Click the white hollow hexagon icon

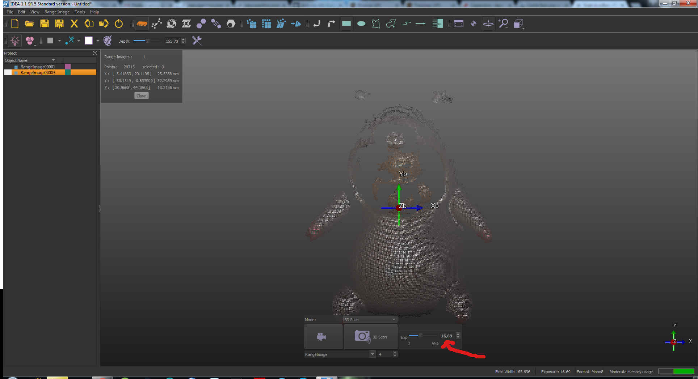[x=231, y=24]
